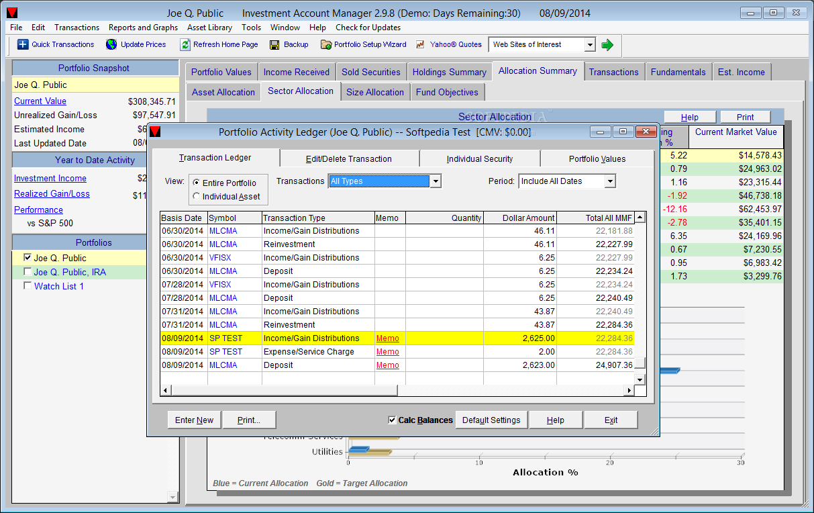Click the Quick Transactions plus icon
Screen dimensions: 814x513
click(x=23, y=44)
